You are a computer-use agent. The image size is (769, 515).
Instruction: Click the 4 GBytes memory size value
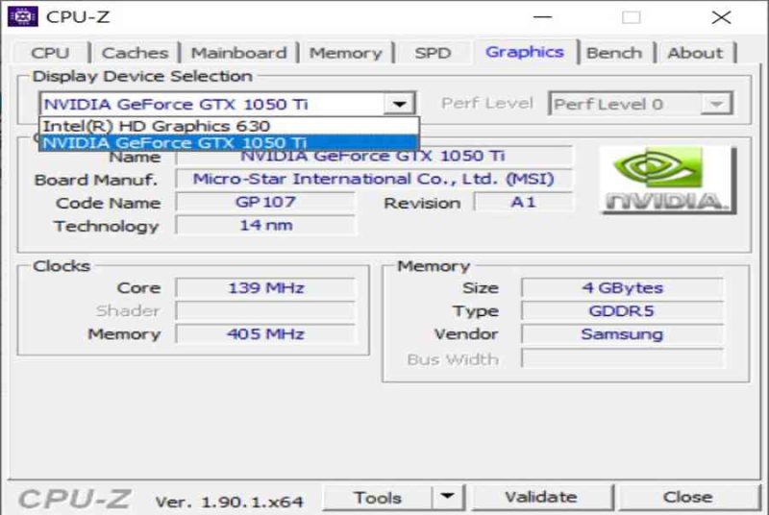[622, 287]
